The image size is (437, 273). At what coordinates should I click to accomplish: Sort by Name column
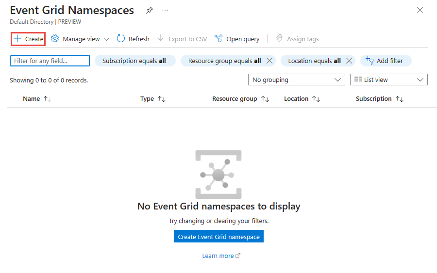pyautogui.click(x=37, y=99)
